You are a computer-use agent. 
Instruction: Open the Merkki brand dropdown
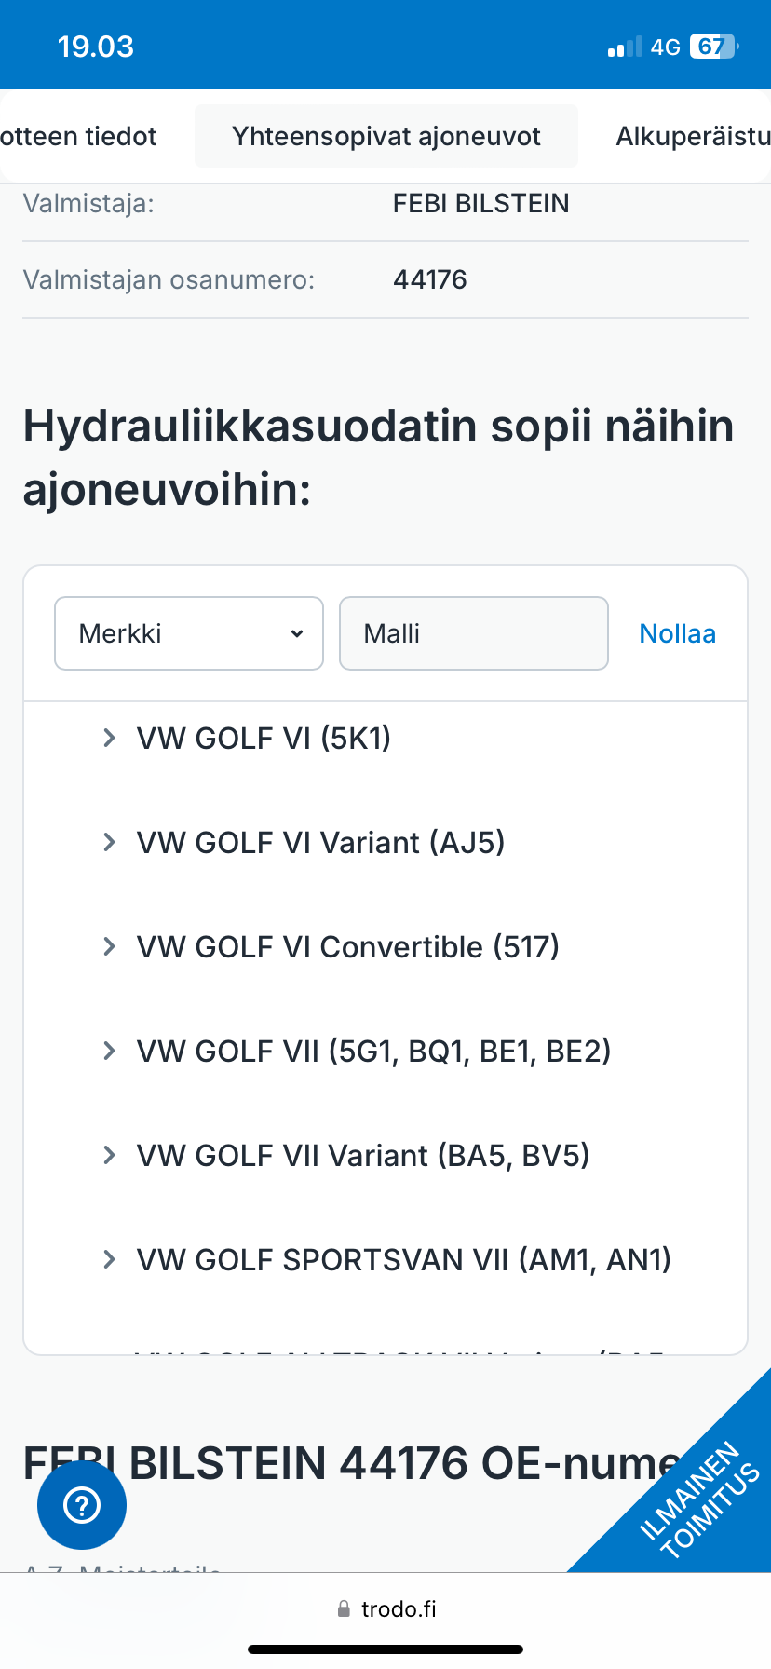(x=189, y=633)
